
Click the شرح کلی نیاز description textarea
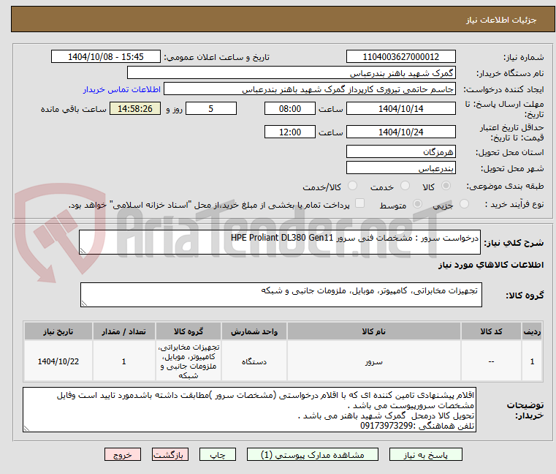click(279, 242)
